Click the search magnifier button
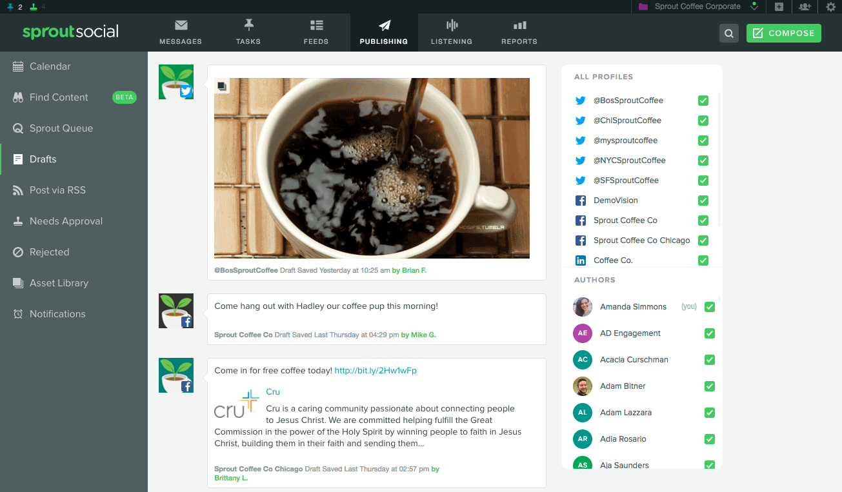Image resolution: width=842 pixels, height=492 pixels. click(x=728, y=34)
